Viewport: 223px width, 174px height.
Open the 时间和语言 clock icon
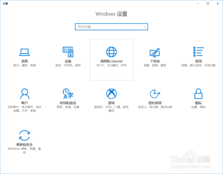coord(68,93)
